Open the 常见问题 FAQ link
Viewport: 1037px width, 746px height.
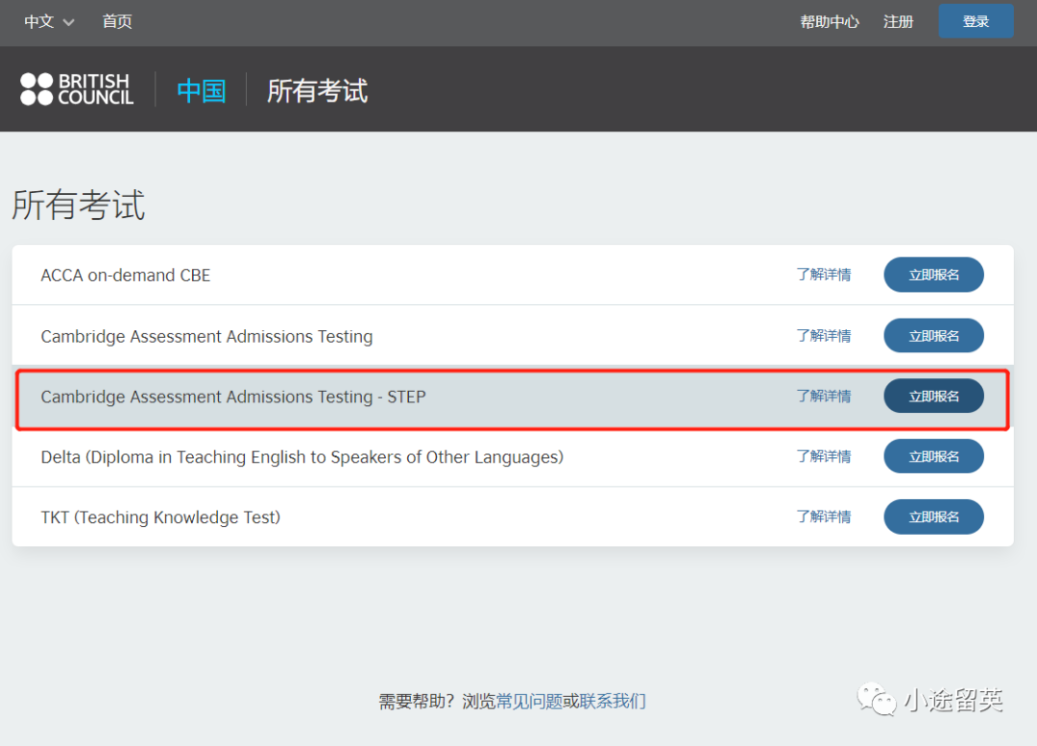pyautogui.click(x=529, y=702)
